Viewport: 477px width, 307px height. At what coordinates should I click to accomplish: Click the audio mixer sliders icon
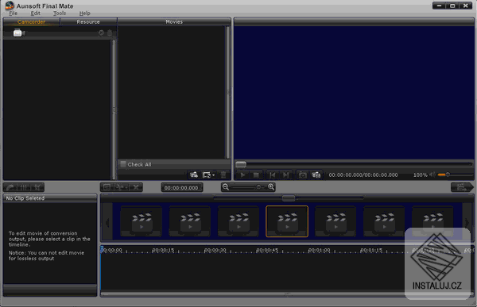pyautogui.click(x=24, y=187)
